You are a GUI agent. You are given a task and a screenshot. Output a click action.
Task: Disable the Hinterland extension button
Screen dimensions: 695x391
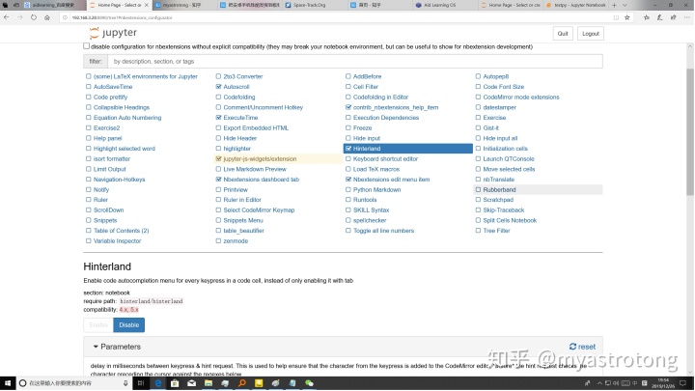[x=129, y=325]
